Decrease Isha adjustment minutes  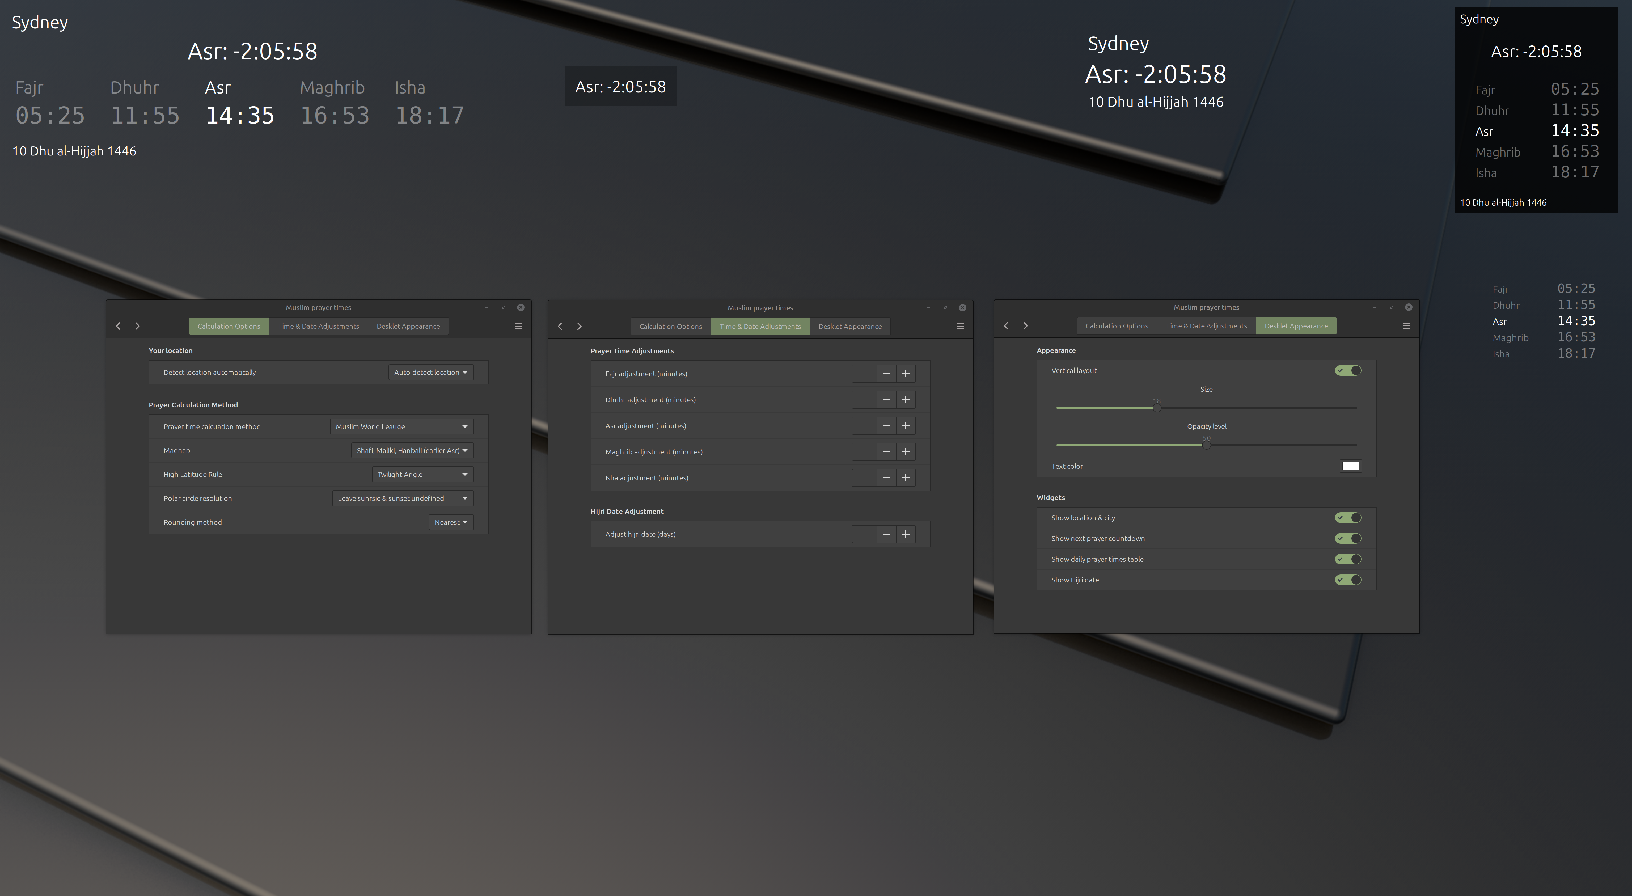[x=886, y=478]
